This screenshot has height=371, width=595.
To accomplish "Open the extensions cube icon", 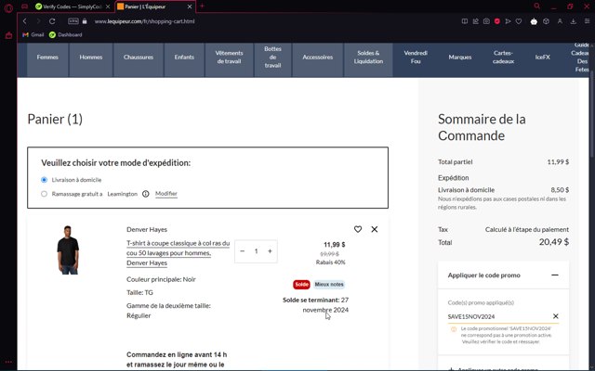I will 546,21.
